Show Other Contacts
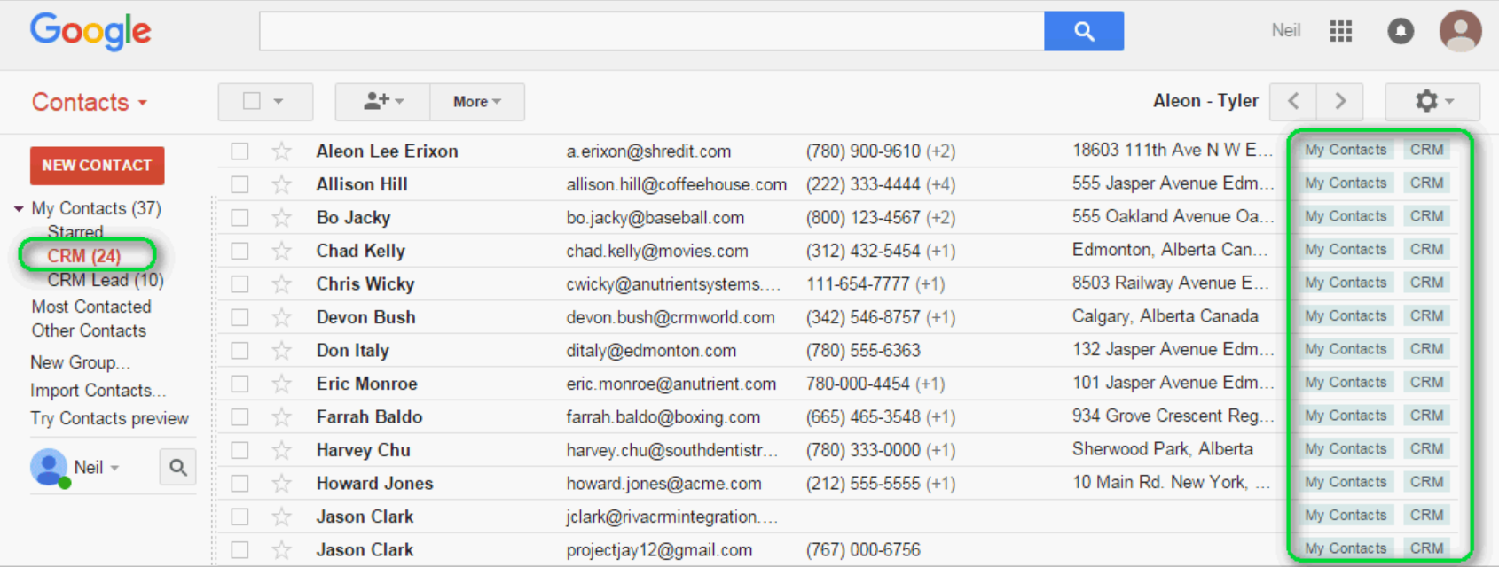The width and height of the screenshot is (1499, 567). pos(89,330)
